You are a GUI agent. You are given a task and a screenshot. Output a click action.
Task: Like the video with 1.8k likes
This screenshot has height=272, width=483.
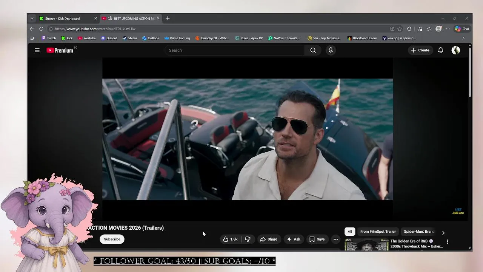click(230, 239)
